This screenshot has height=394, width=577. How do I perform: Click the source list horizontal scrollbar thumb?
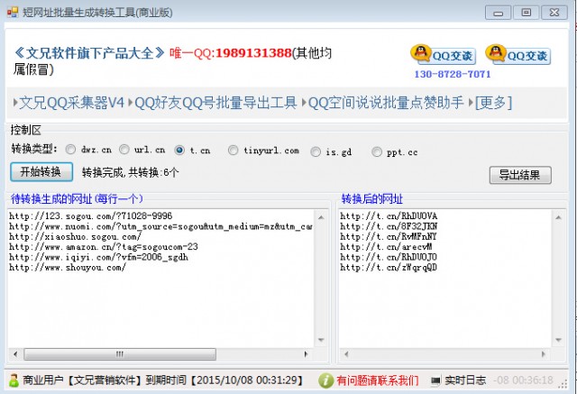click(120, 354)
